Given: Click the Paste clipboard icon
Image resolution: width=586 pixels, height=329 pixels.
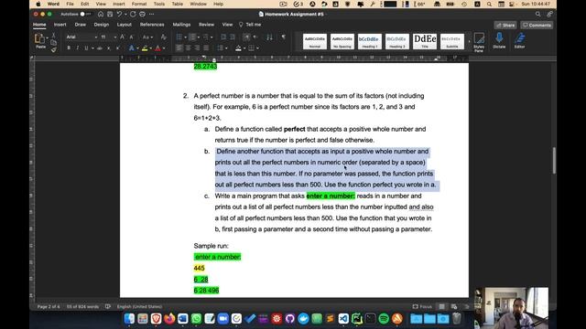Looking at the screenshot, I should (x=39, y=38).
